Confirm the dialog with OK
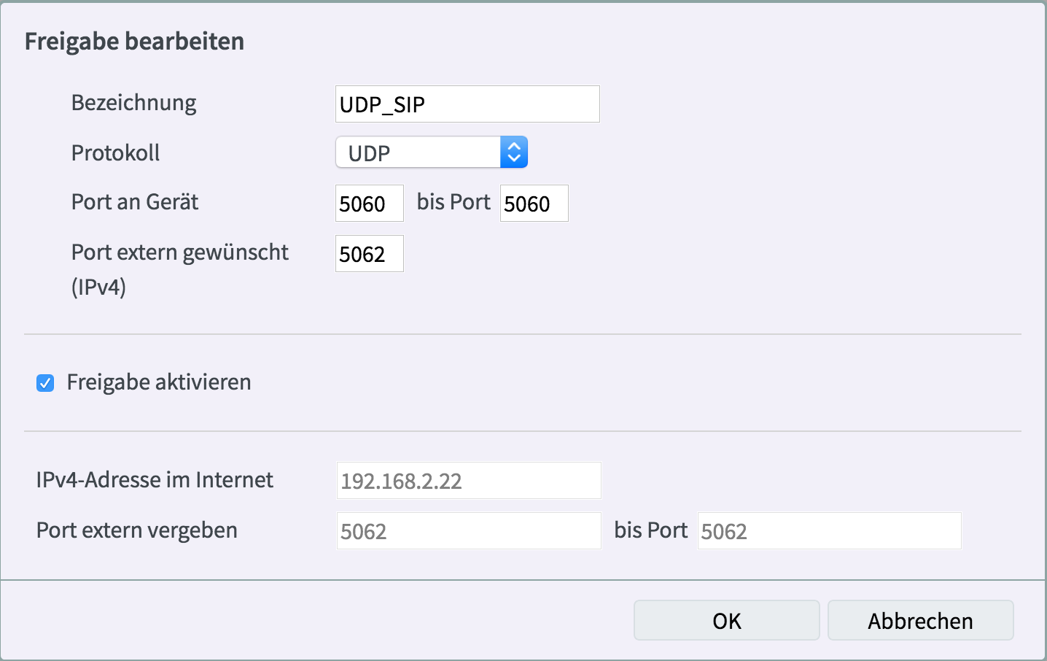 tap(726, 621)
